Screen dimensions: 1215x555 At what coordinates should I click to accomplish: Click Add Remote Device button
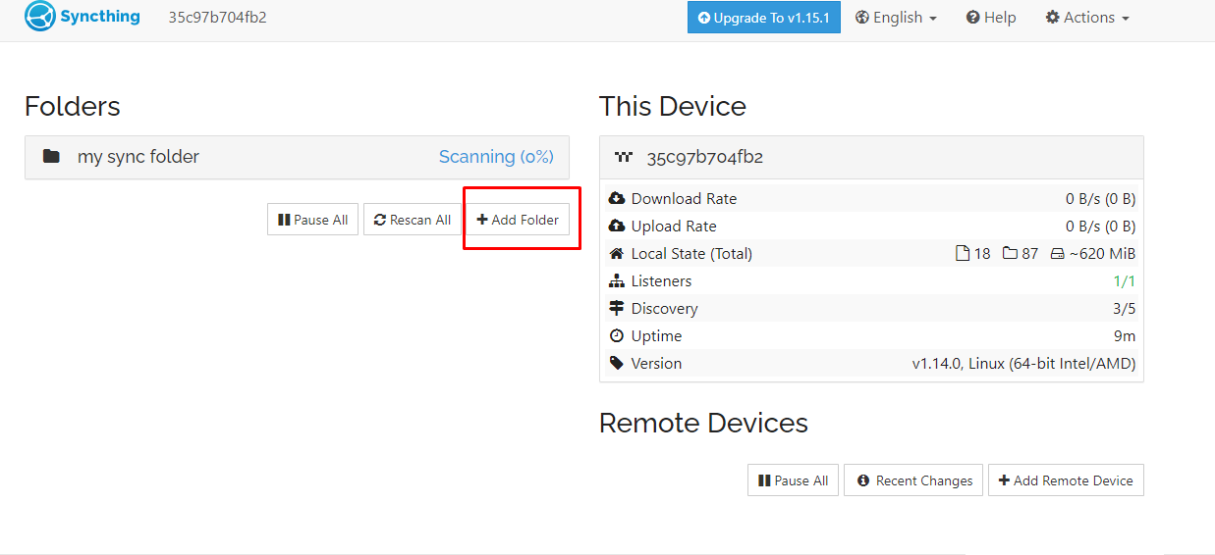point(1066,480)
